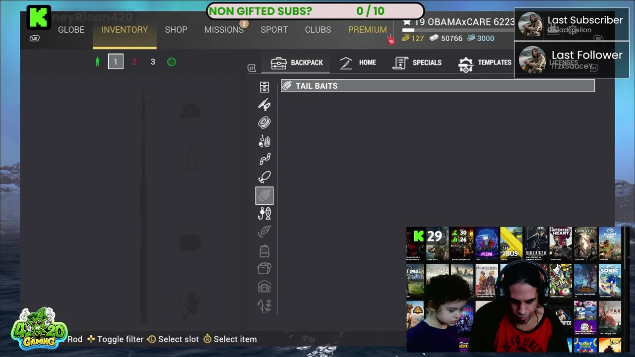635x357 pixels.
Task: Click the Select slot hint
Action: coord(173,339)
